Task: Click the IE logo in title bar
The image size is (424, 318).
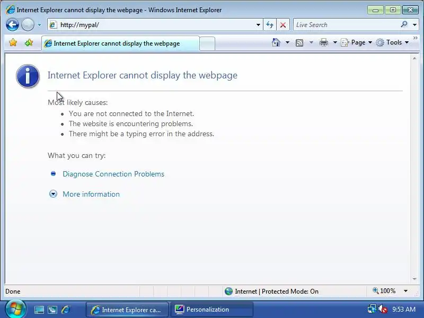Action: click(10, 10)
